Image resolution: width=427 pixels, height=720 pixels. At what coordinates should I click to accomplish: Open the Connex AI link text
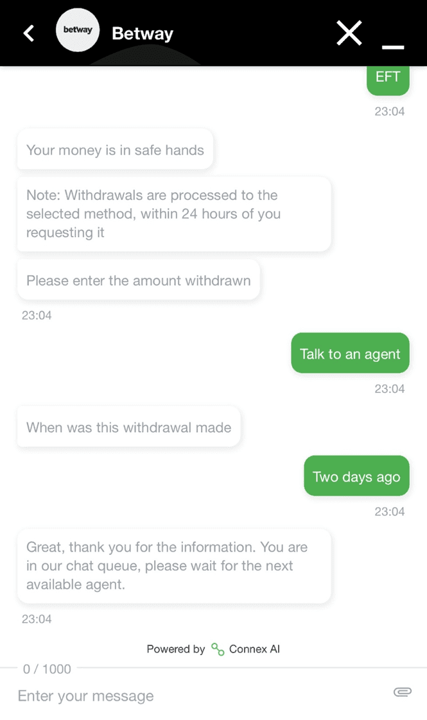tap(254, 649)
